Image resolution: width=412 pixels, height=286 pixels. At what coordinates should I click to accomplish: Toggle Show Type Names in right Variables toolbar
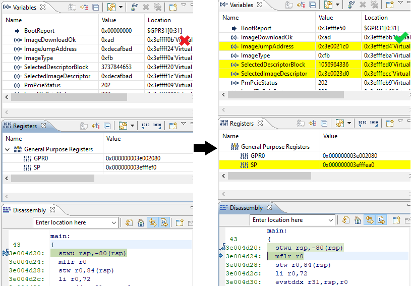pos(289,5)
